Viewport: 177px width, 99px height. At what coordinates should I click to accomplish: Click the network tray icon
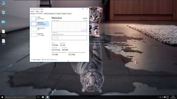click(160, 97)
